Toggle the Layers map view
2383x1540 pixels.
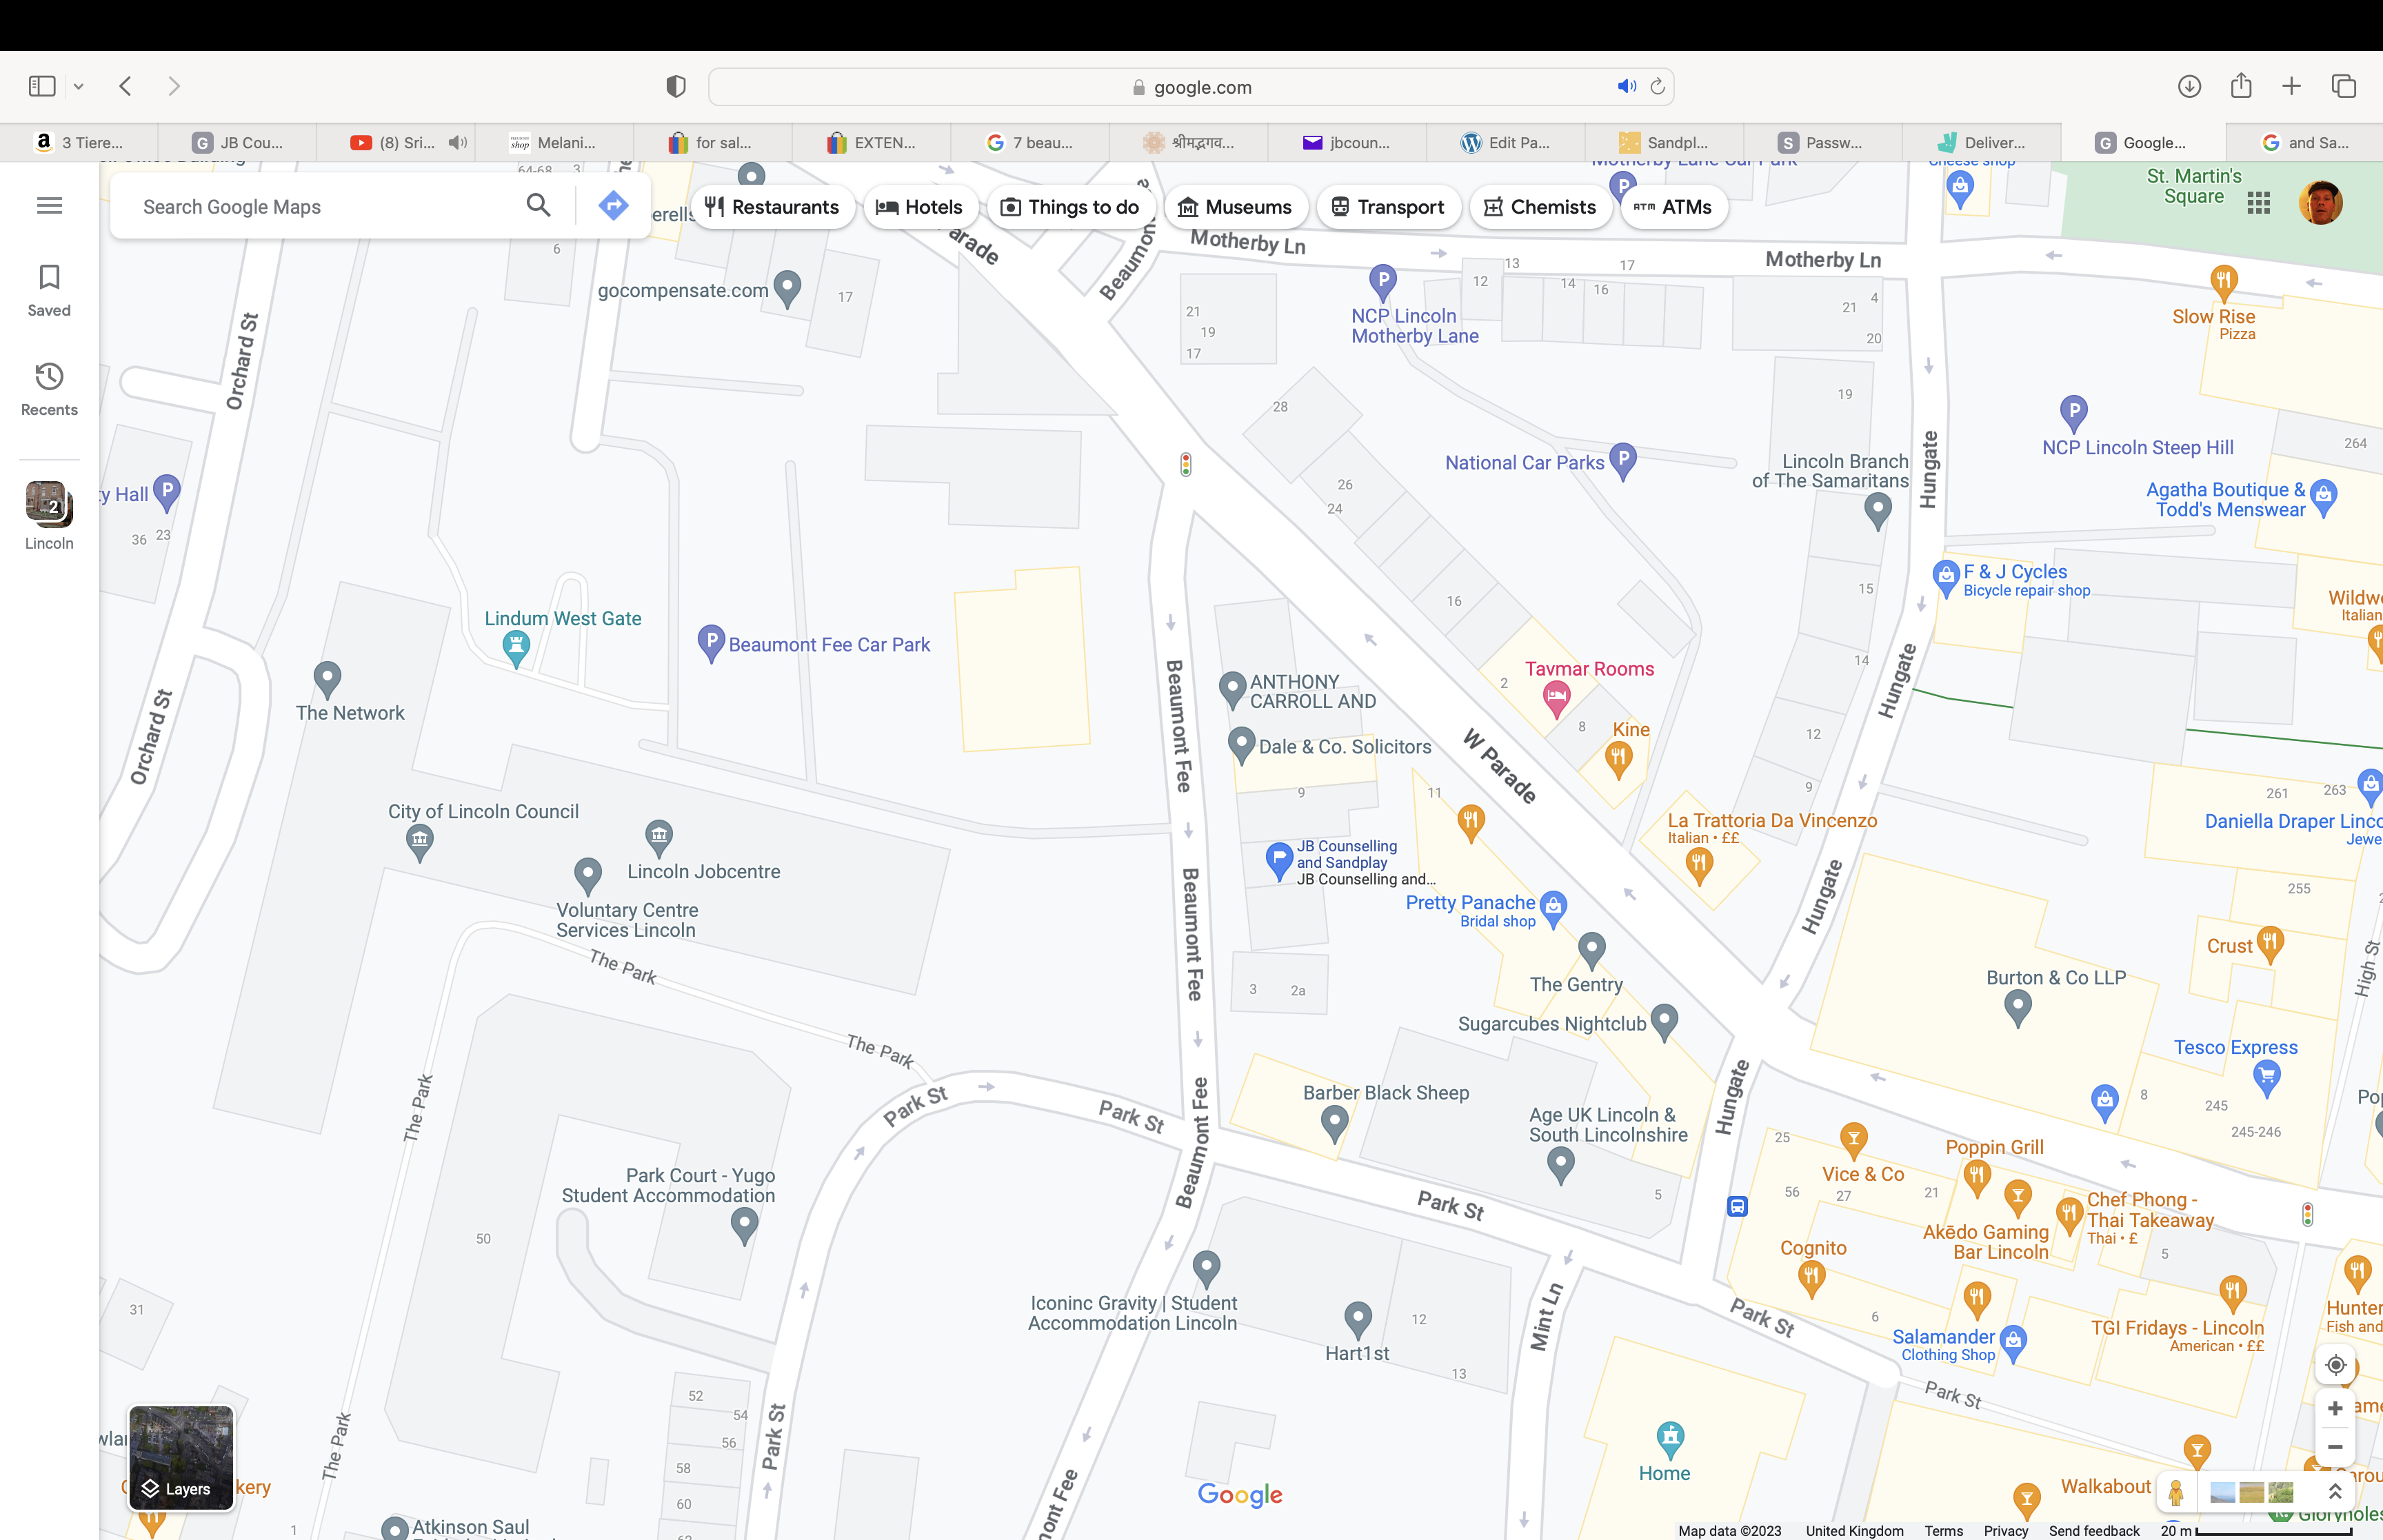pos(181,1457)
